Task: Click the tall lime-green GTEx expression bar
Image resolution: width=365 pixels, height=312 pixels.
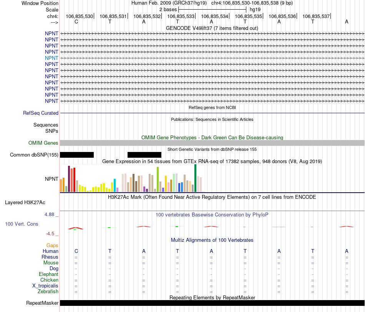Action: [158, 179]
